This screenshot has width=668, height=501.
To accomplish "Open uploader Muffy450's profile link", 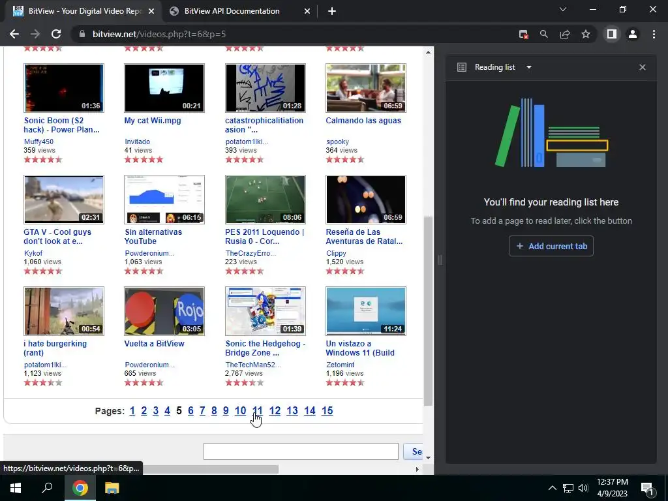I will point(38,142).
